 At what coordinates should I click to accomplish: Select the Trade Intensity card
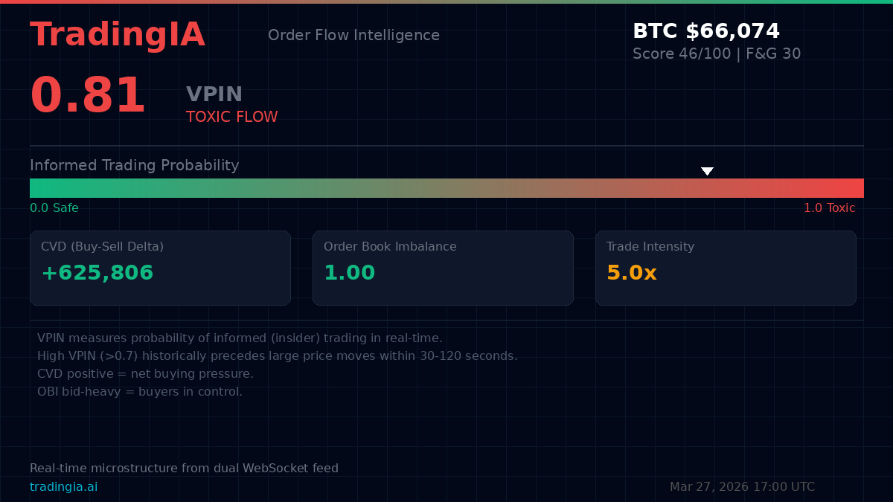(x=726, y=268)
